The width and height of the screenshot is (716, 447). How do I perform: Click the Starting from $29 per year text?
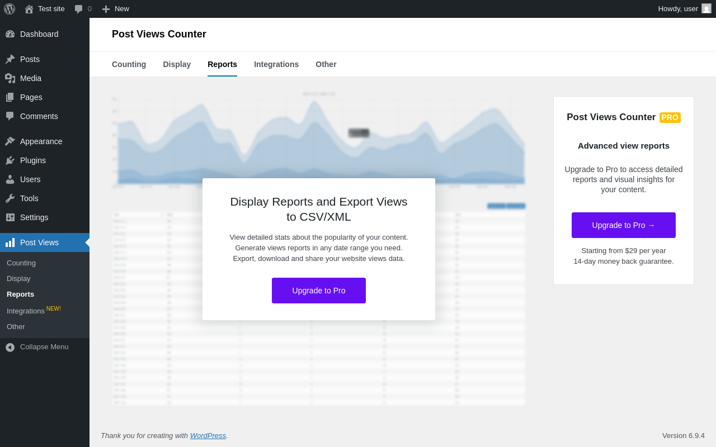(624, 251)
